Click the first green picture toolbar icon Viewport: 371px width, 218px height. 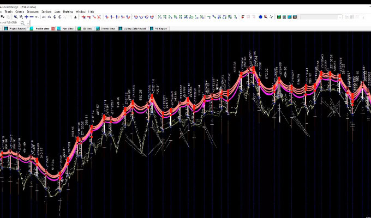[x=278, y=17]
